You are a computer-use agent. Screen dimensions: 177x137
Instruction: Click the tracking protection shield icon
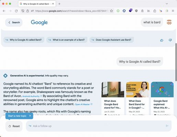[23, 11]
